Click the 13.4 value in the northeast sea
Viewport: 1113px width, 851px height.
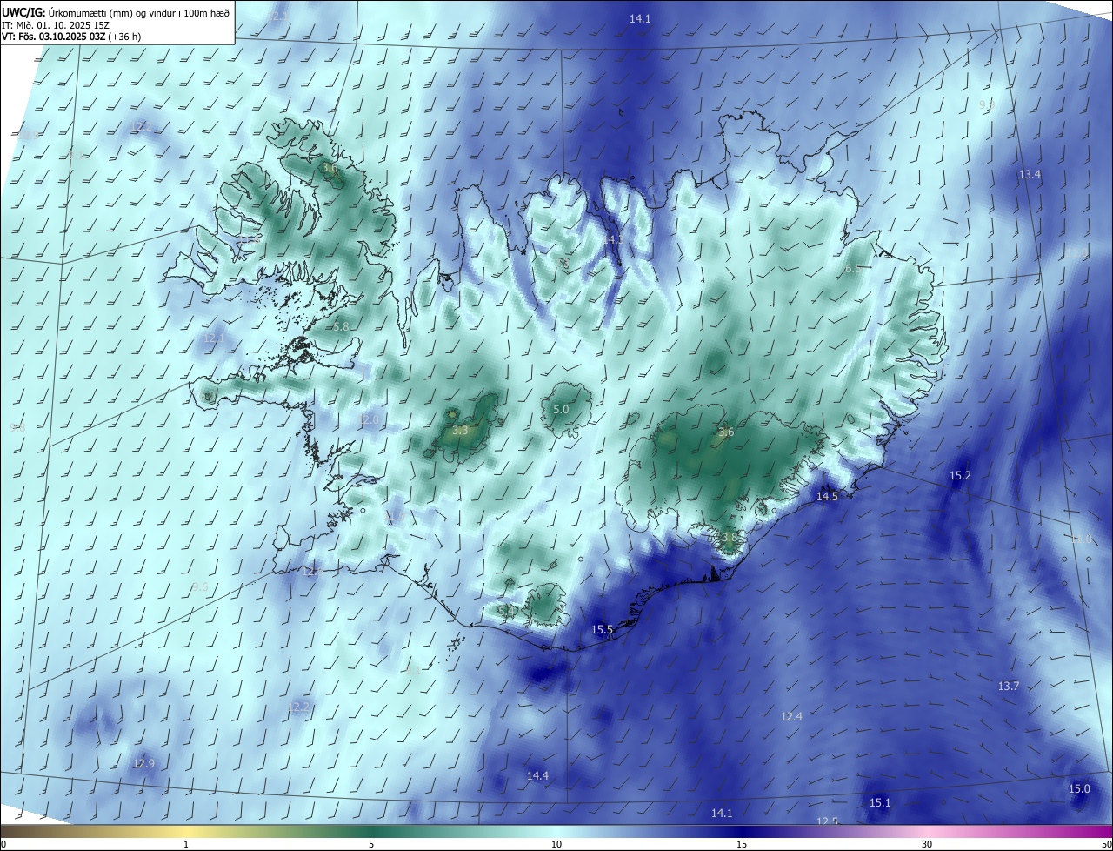tap(1030, 175)
